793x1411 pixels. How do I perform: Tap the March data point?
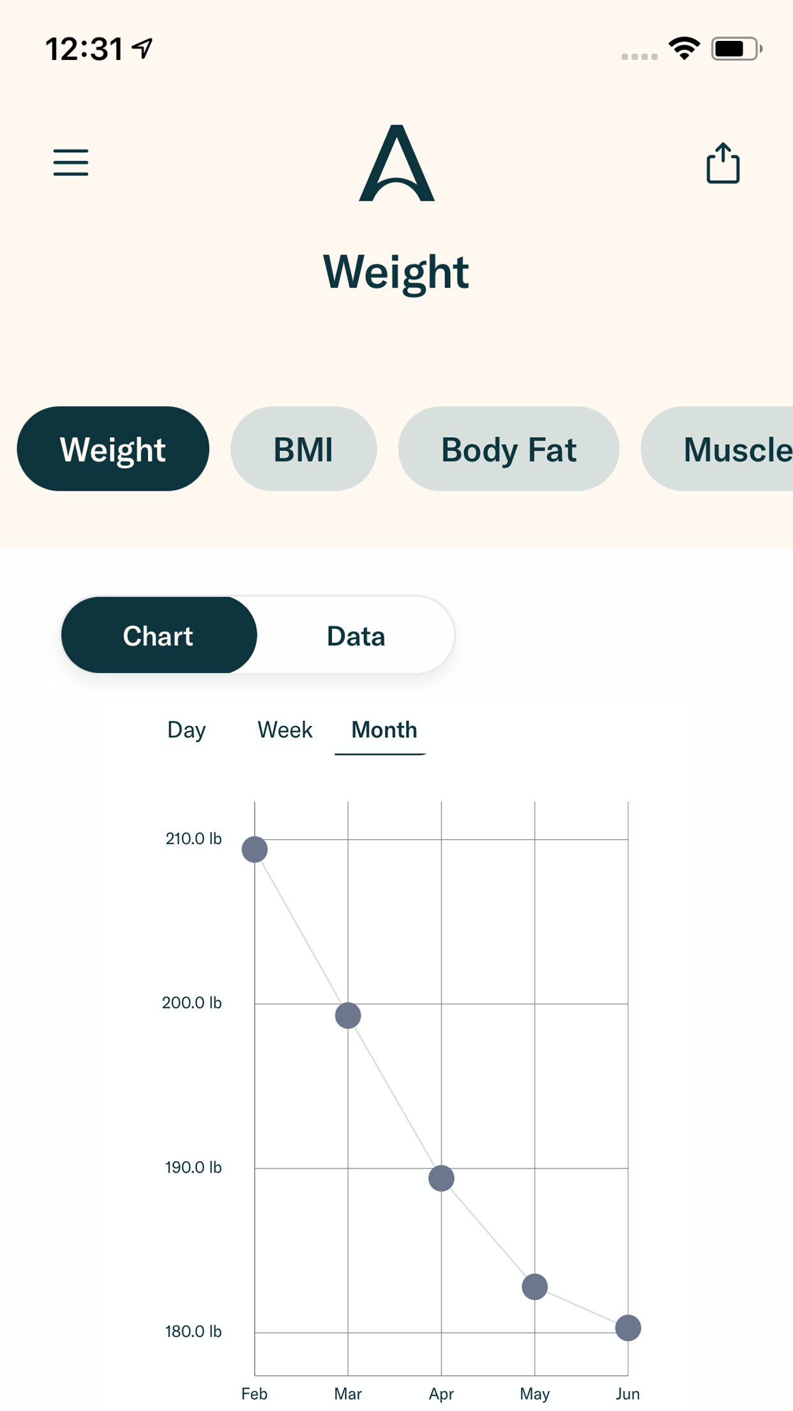click(348, 1015)
